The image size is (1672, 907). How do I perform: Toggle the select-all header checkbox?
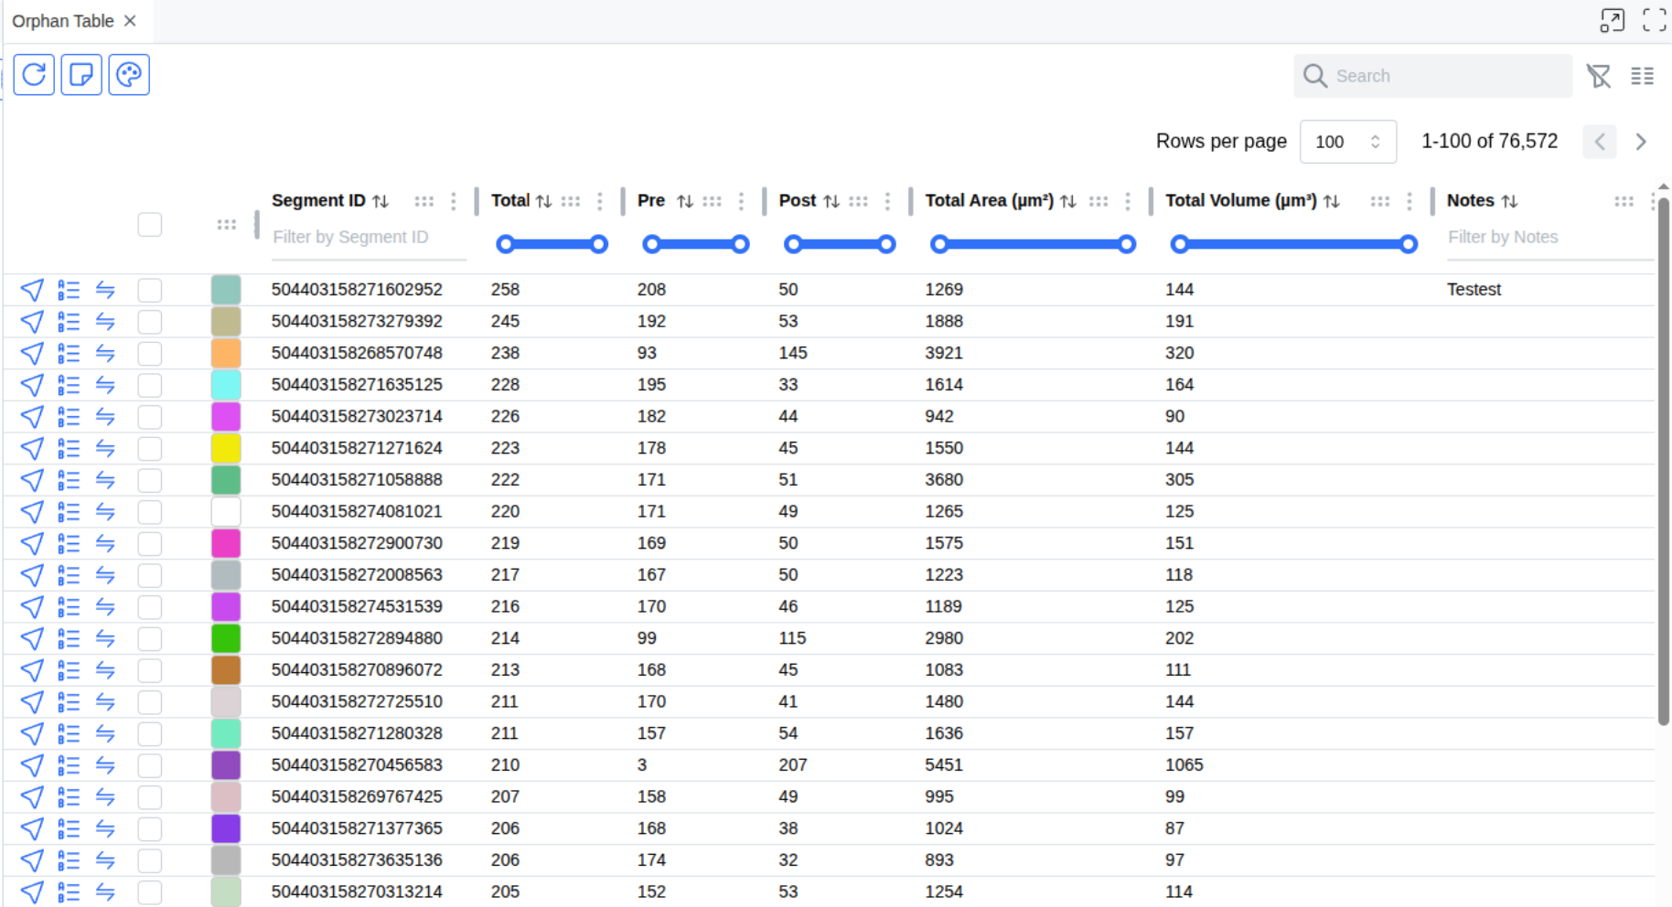click(150, 225)
